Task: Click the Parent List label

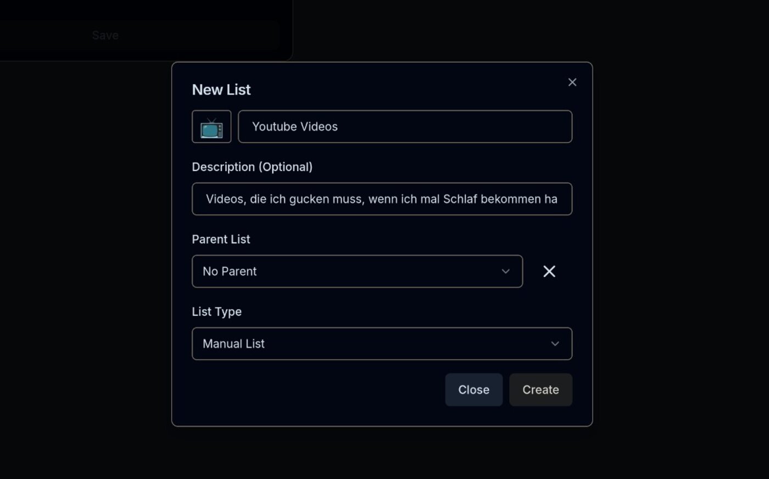Action: [221, 239]
